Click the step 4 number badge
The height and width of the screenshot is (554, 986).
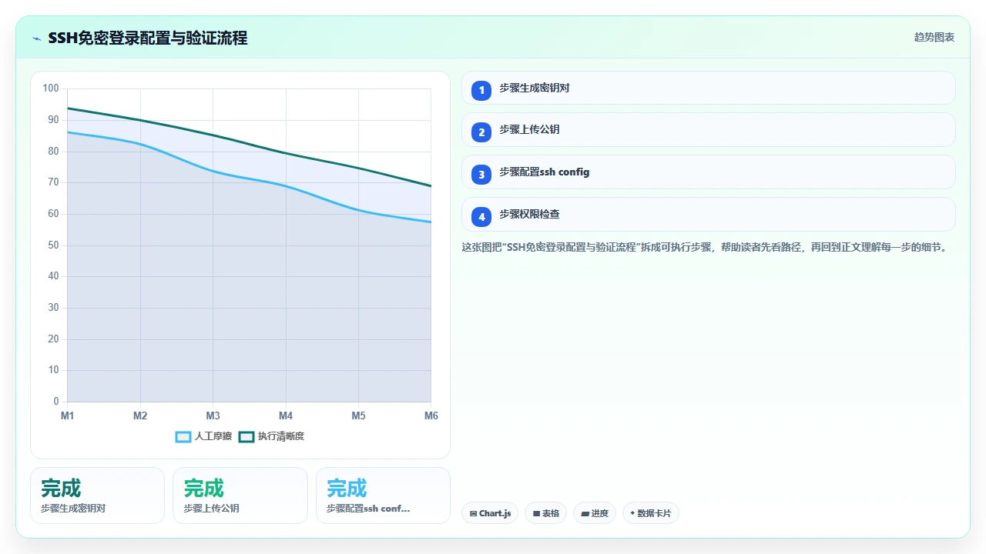[x=481, y=217]
